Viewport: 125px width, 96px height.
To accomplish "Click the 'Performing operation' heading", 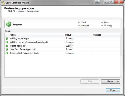I will click(x=19, y=8).
